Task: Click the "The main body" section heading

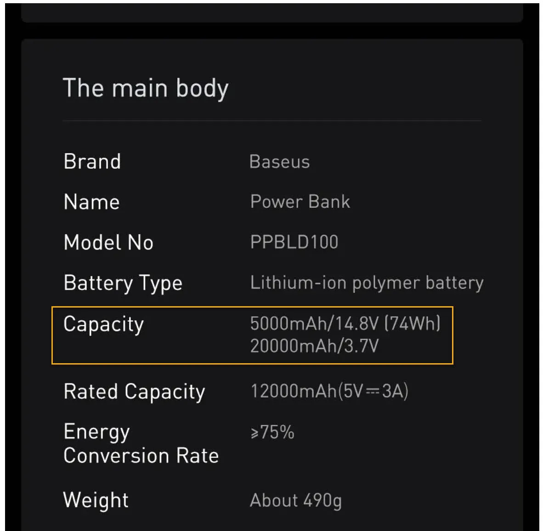Action: click(146, 88)
